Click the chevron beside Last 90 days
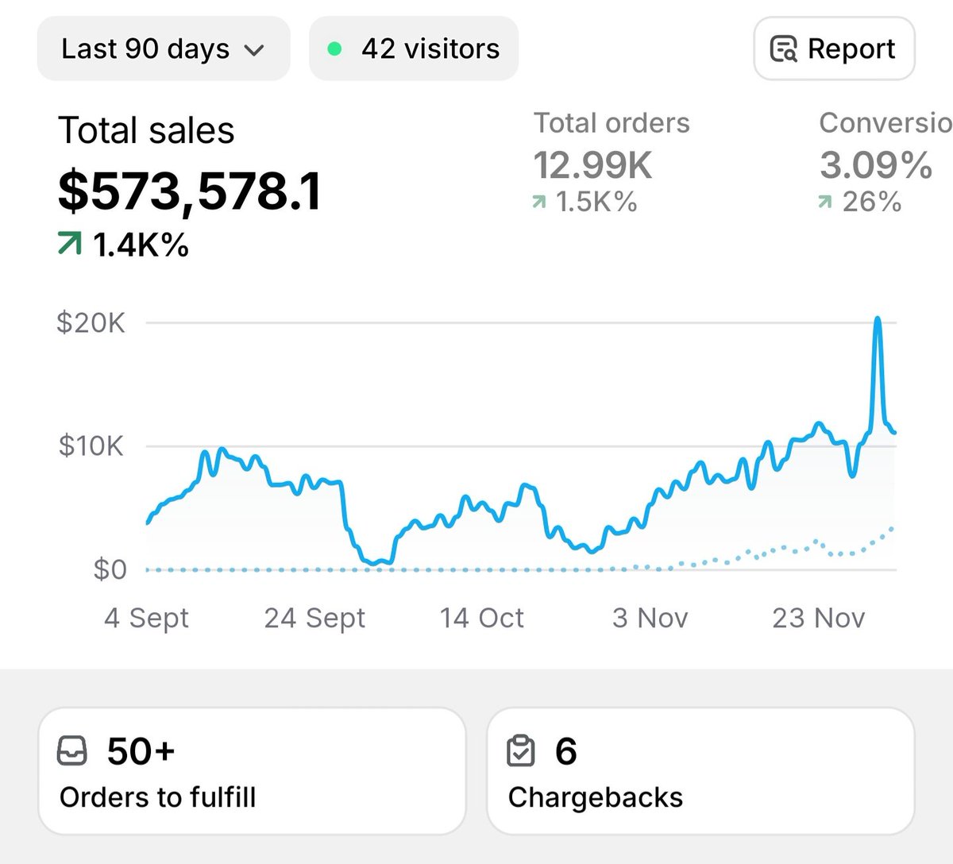953x864 pixels. tap(254, 51)
